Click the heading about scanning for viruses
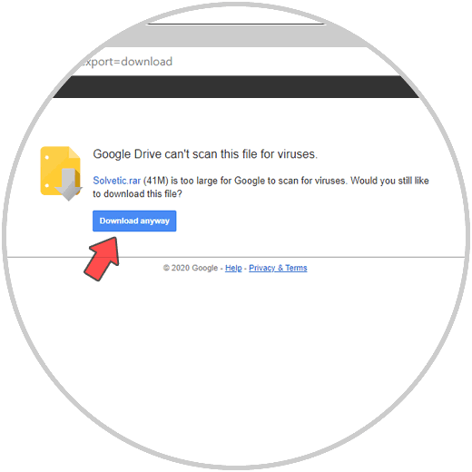This screenshot has height=472, width=472. pos(205,154)
